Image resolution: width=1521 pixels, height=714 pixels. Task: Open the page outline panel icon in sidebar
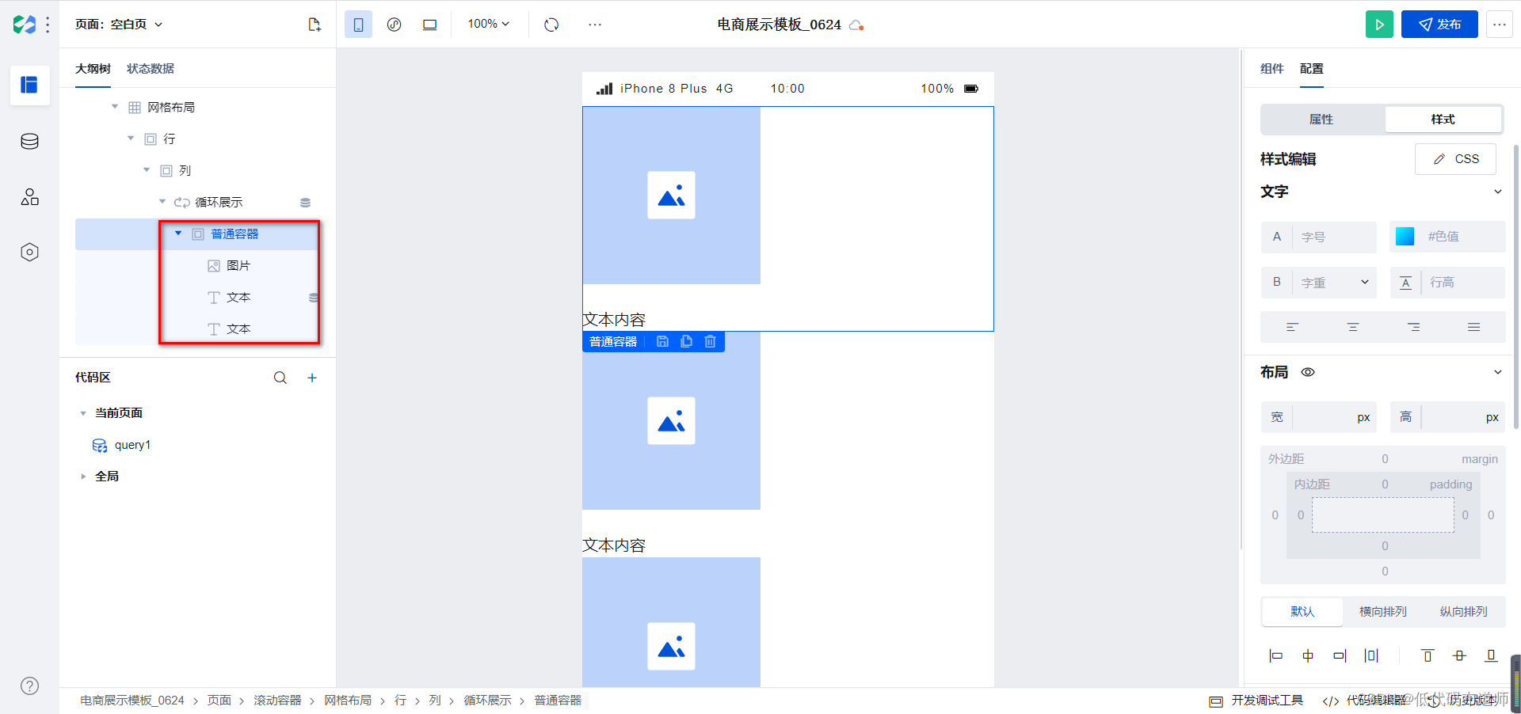pos(29,85)
